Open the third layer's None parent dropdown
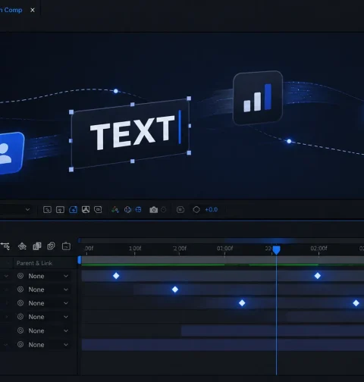The width and height of the screenshot is (364, 382). click(49, 303)
